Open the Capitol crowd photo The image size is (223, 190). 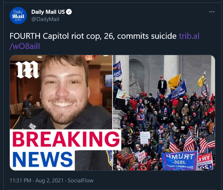(x=164, y=113)
